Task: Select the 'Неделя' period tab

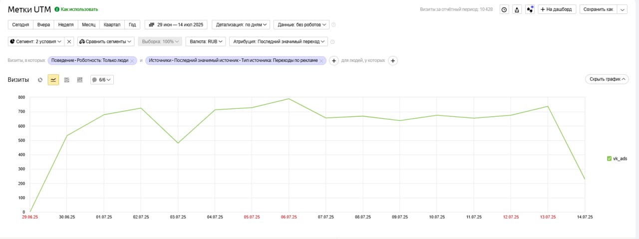Action: 66,24
